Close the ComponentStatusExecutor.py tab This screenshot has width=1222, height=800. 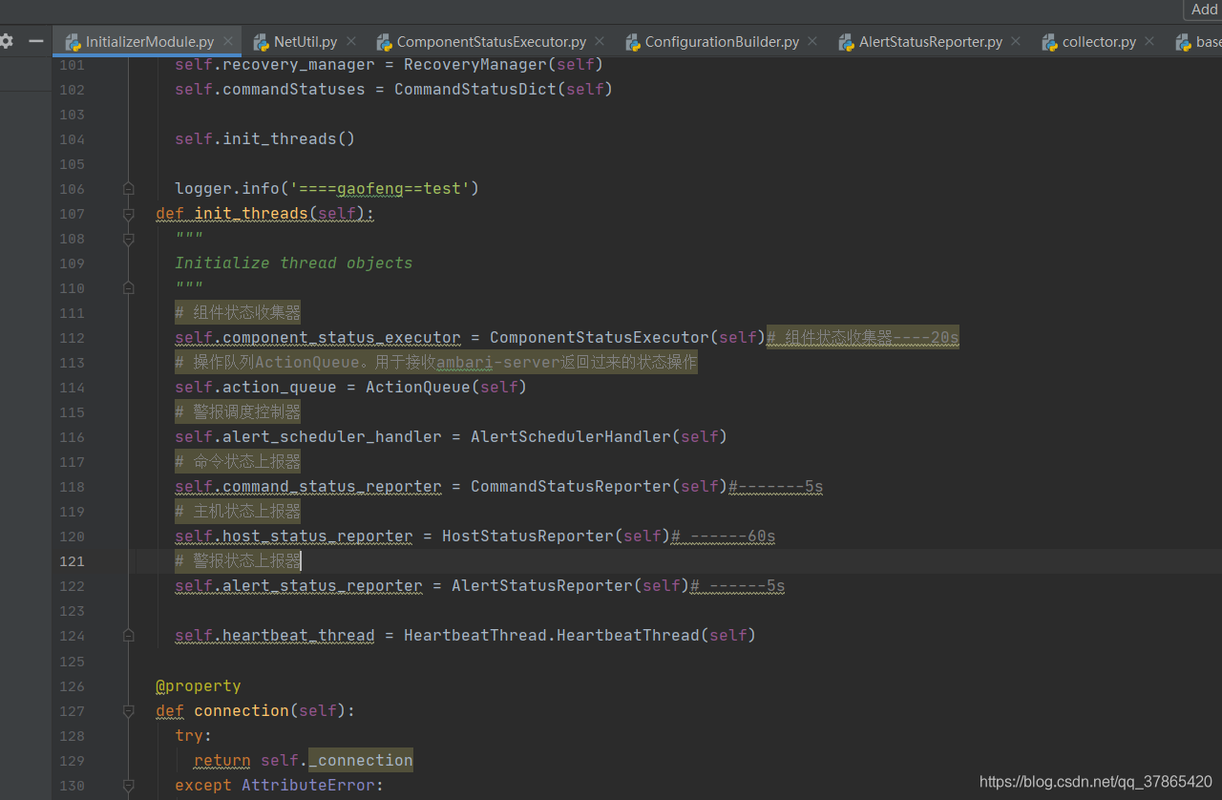(x=600, y=42)
